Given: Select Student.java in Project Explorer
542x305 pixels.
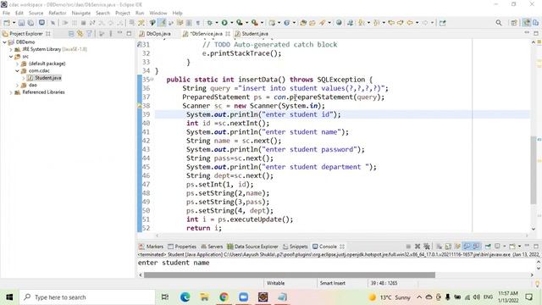Looking at the screenshot, I should 48,78.
